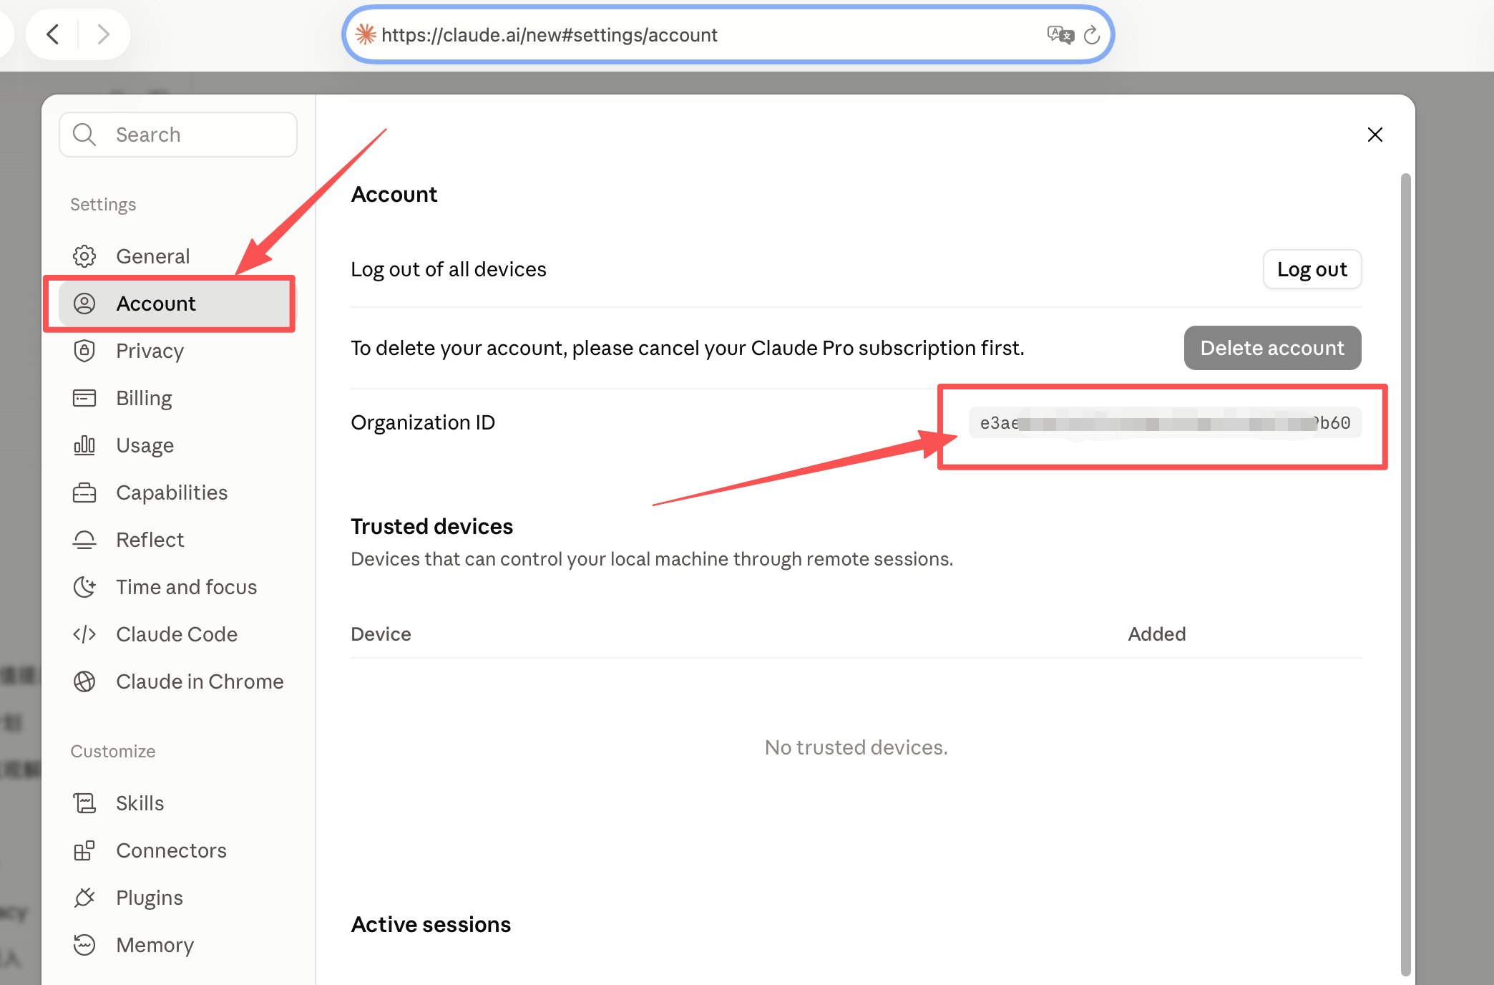Click the Delete account button
Image resolution: width=1494 pixels, height=985 pixels.
(x=1272, y=348)
